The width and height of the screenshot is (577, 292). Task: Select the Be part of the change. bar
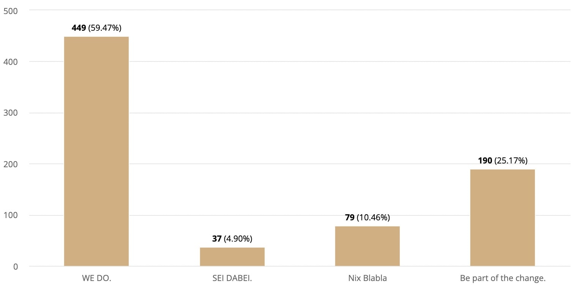click(x=502, y=218)
